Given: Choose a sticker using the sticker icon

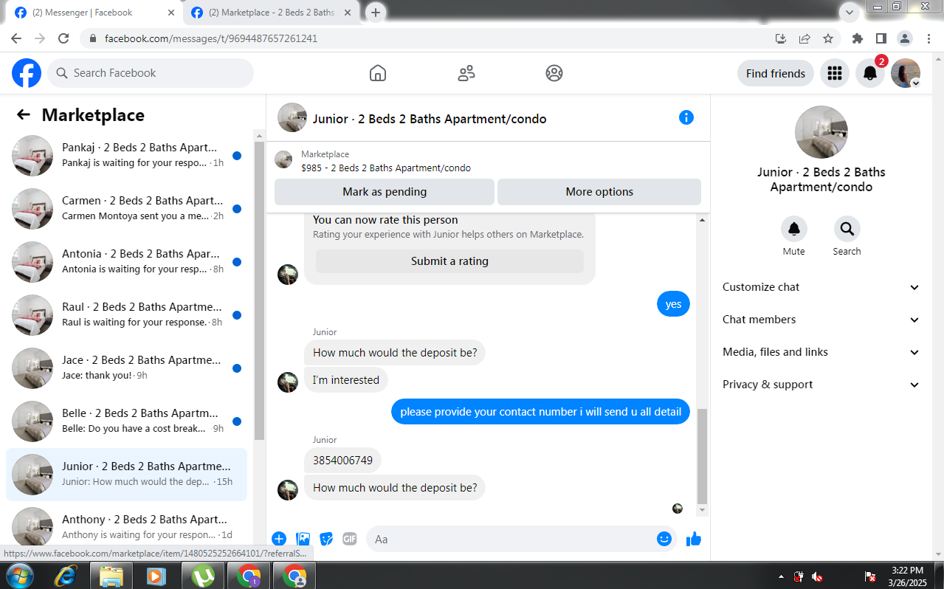Looking at the screenshot, I should click(x=326, y=539).
